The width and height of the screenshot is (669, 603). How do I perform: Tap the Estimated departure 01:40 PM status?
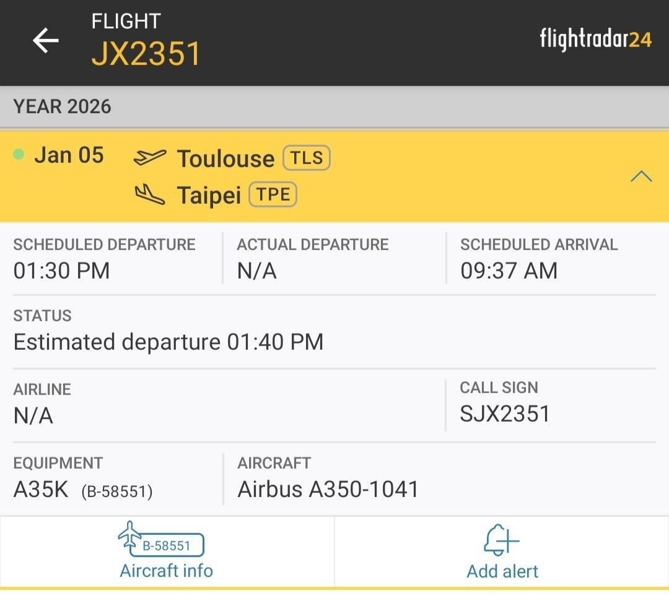(168, 342)
